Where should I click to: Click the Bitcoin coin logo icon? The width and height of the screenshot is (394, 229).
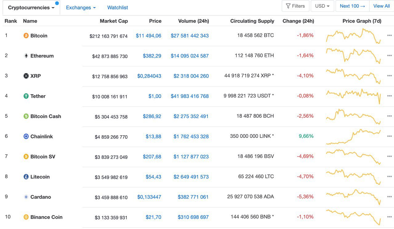(x=26, y=36)
